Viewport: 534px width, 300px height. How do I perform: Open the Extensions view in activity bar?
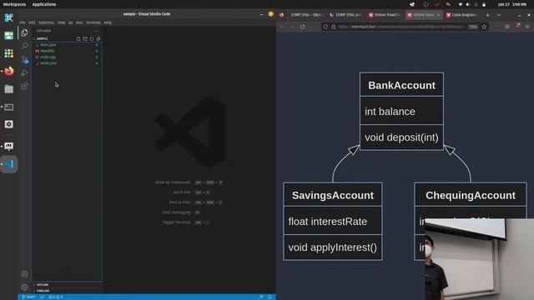(24, 86)
